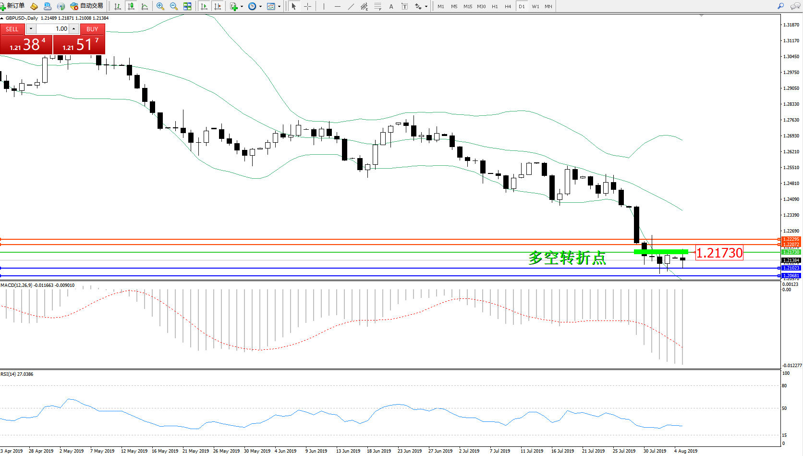Tile chart windows with grid icon
Viewport: 803px width, 456px height.
(187, 6)
